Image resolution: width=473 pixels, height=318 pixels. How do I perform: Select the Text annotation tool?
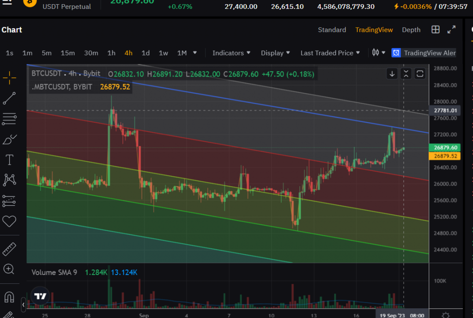pos(9,160)
